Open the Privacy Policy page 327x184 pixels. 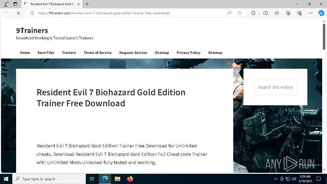[189, 53]
